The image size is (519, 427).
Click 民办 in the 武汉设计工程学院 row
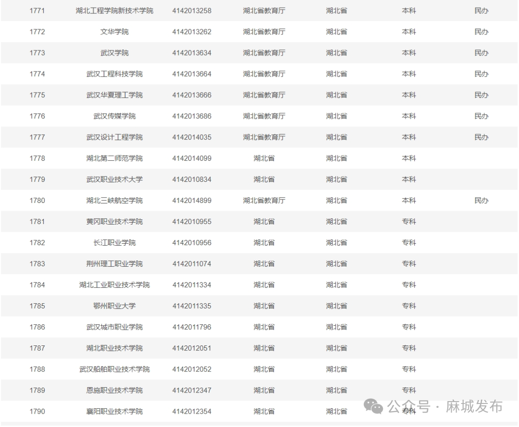point(481,137)
